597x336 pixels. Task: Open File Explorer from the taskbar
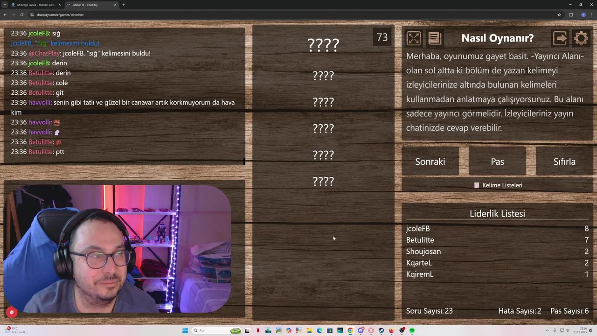pyautogui.click(x=309, y=330)
